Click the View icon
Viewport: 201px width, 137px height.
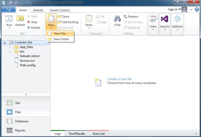[153, 19]
